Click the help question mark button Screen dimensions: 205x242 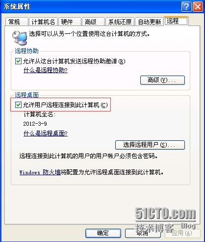[x=186, y=7]
